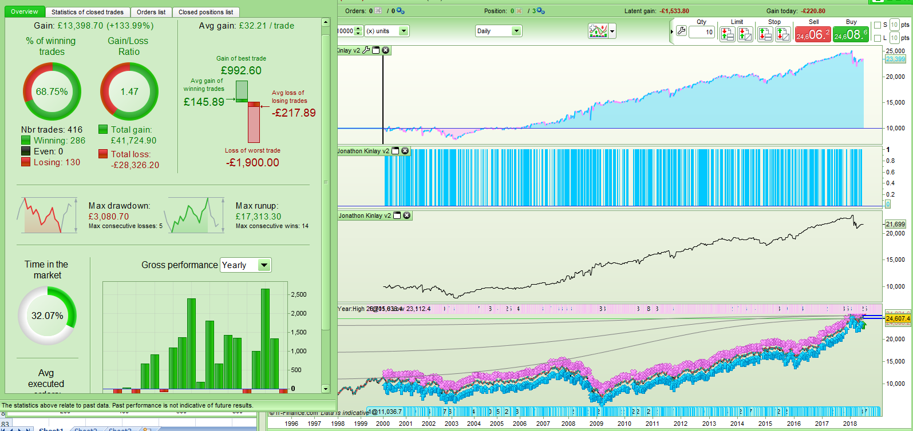
Task: Open the Closed positions list tab
Action: [x=206, y=12]
